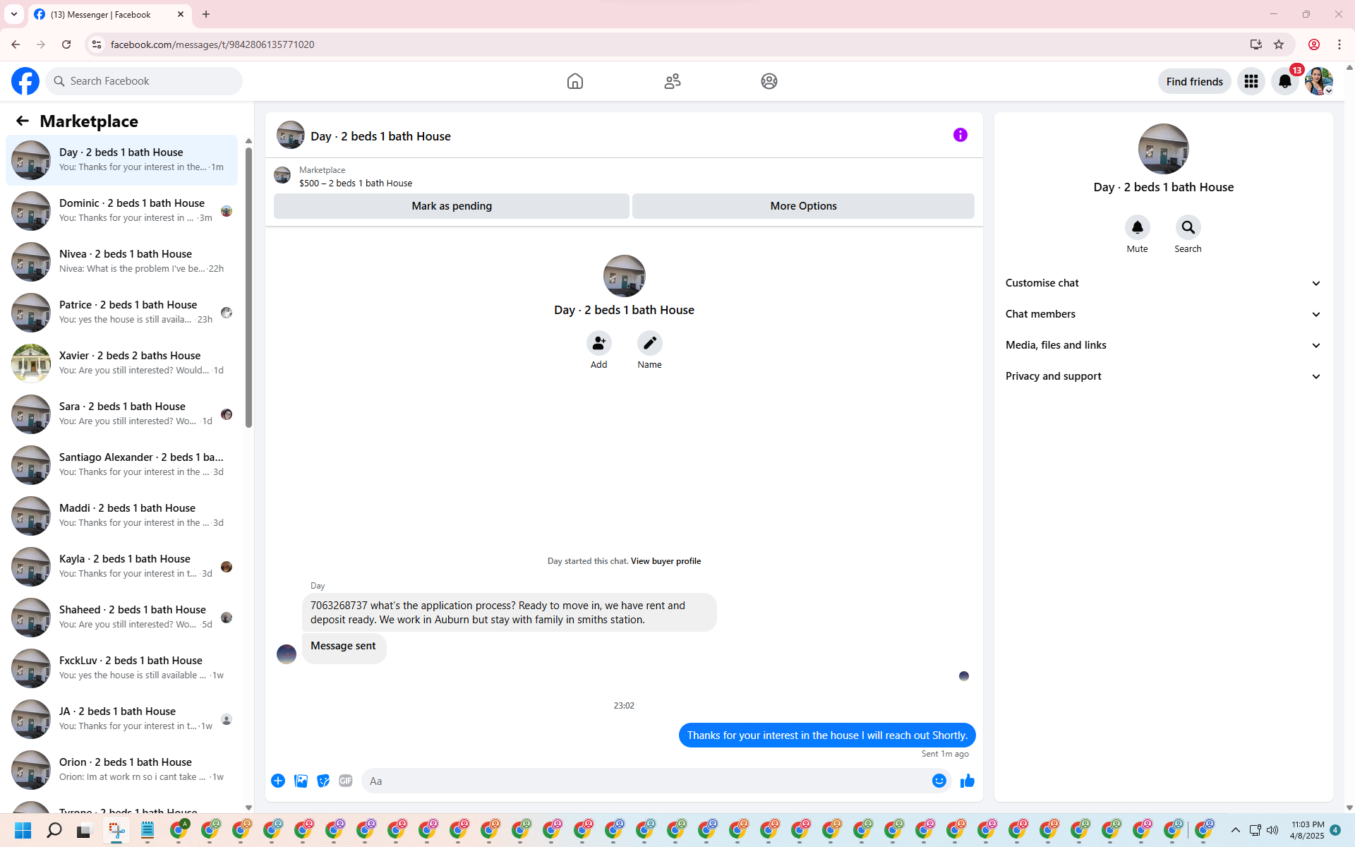
Task: Click the purple conversation info icon
Action: click(x=960, y=135)
